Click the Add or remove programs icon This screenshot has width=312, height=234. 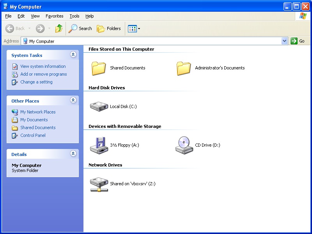click(15, 74)
